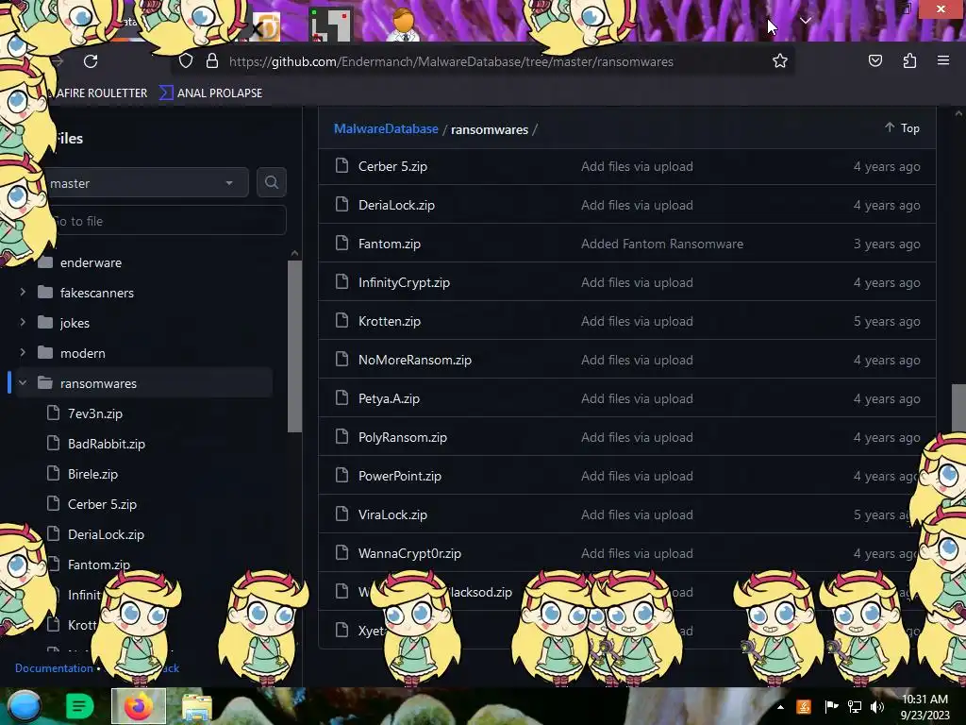This screenshot has height=725, width=966.
Task: Collapse the ransomwares folder chevron
Action: (23, 382)
